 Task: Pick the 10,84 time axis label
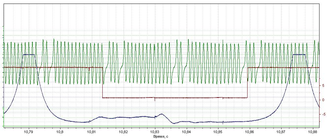[x=186, y=132]
